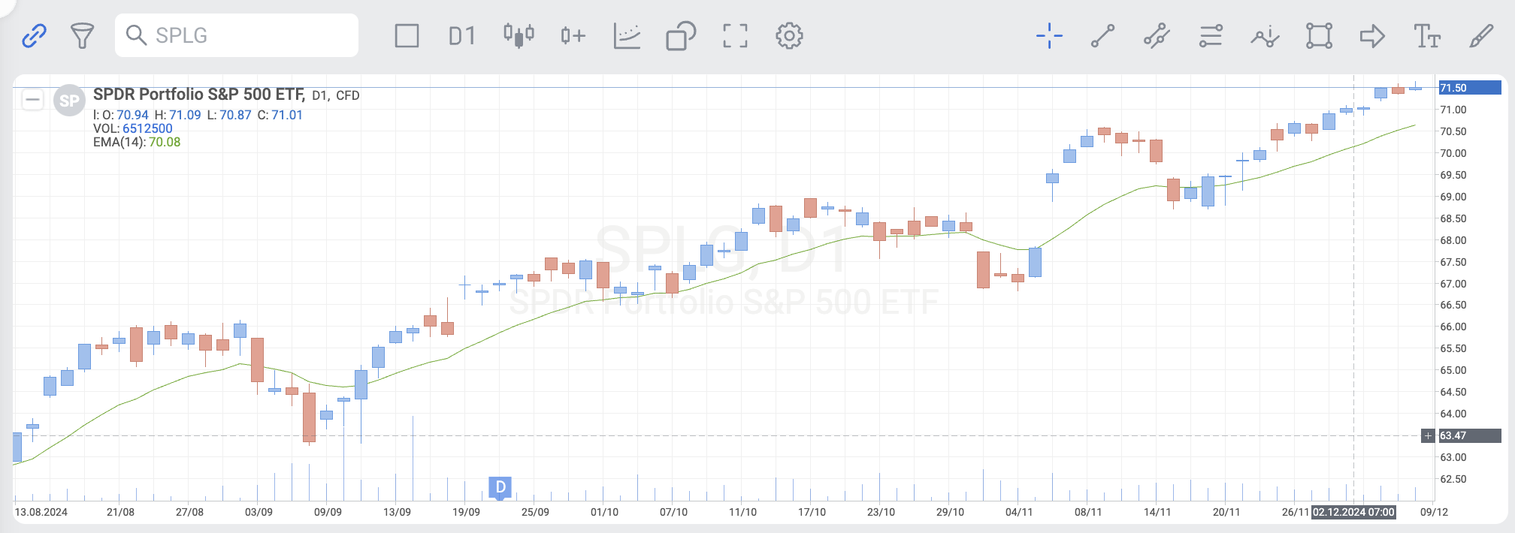Image resolution: width=1515 pixels, height=533 pixels.
Task: Click the 67.00 price axis label
Action: 1453,284
